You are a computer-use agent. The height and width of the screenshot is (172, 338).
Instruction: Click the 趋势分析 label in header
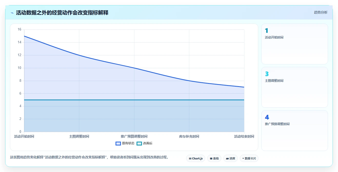(x=321, y=12)
